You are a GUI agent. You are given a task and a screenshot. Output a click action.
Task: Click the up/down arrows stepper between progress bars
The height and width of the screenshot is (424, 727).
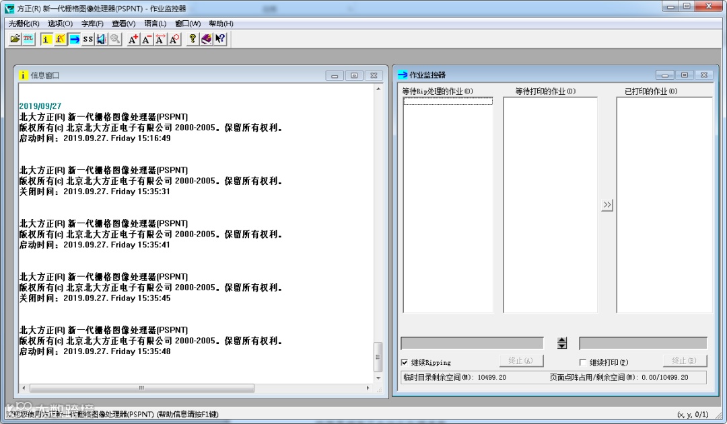(x=562, y=343)
